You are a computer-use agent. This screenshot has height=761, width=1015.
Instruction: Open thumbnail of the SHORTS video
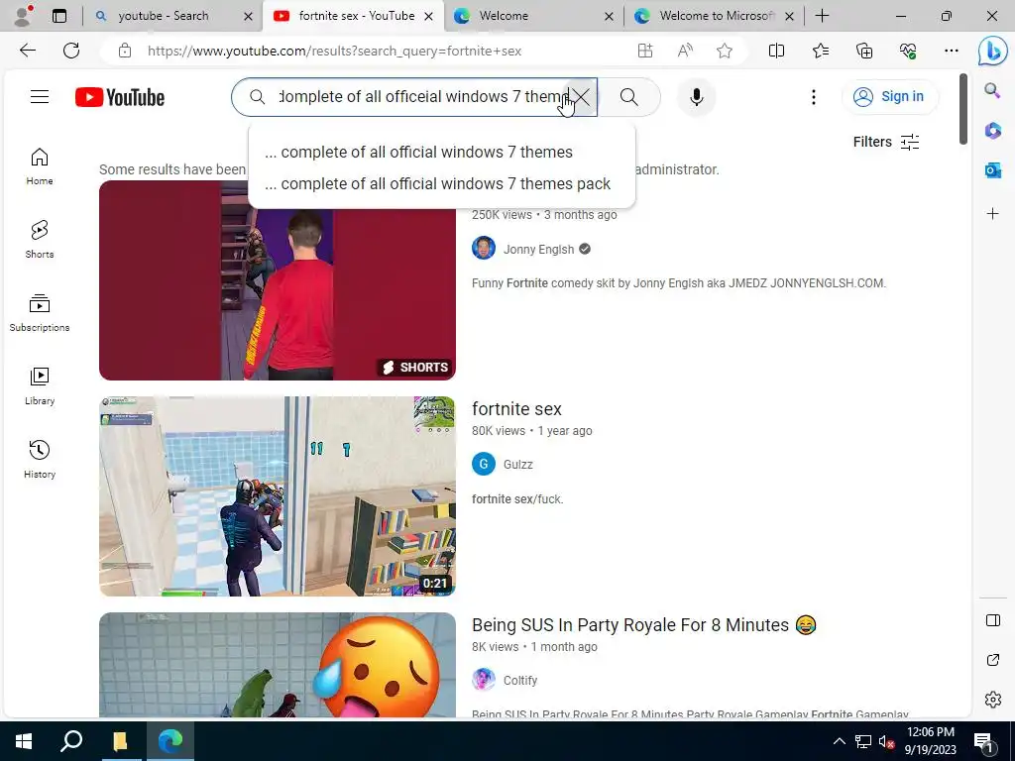click(278, 280)
